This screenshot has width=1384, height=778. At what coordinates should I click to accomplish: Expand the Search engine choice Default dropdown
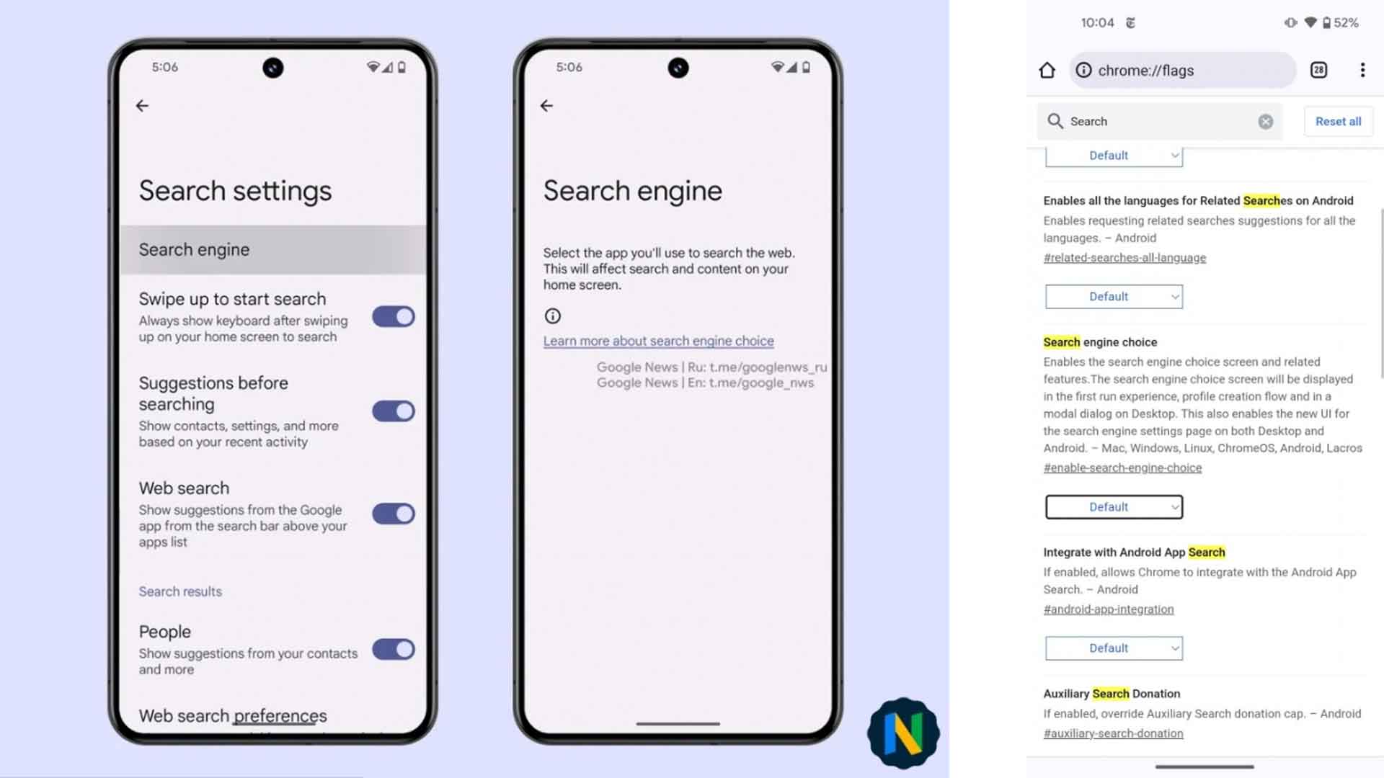pos(1112,506)
